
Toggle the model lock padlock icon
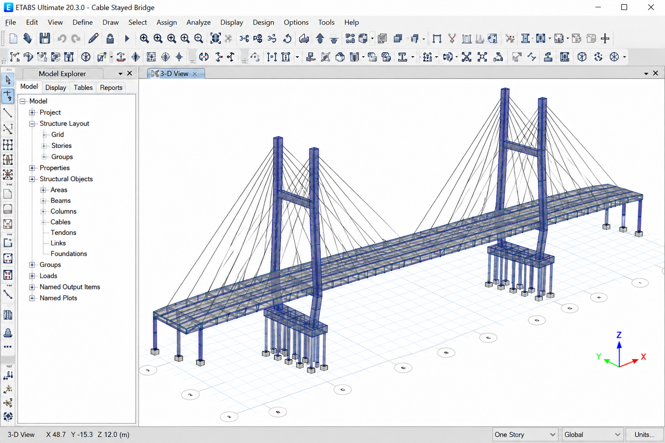(110, 39)
